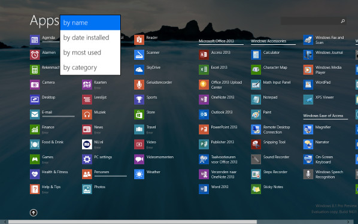The height and width of the screenshot is (224, 358).
Task: Open the Scanner app label
Action: pyautogui.click(x=153, y=53)
